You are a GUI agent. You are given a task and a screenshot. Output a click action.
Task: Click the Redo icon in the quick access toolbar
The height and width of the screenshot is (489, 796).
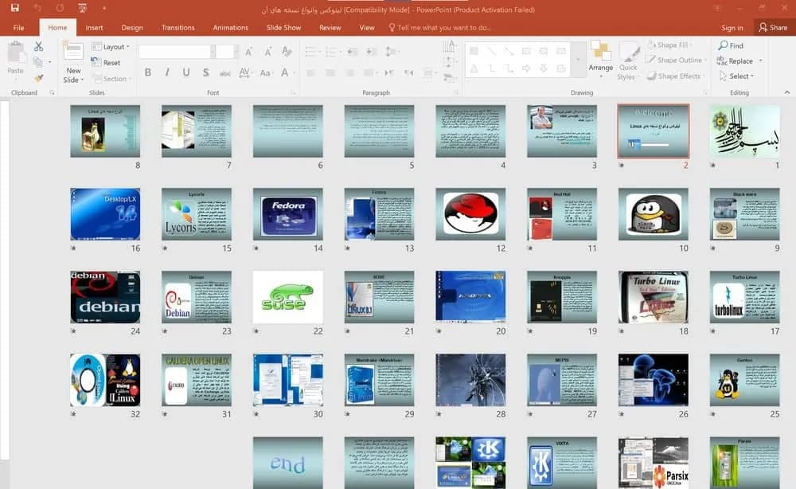coord(60,8)
